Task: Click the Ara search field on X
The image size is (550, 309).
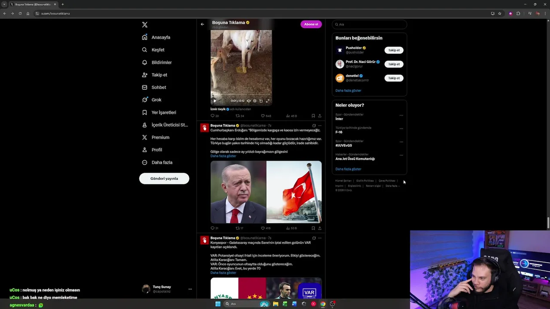Action: pos(370,24)
